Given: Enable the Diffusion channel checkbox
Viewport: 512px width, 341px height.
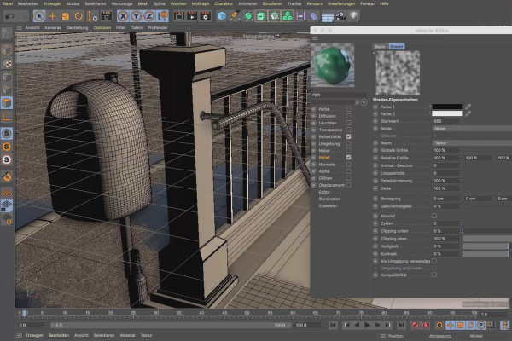Looking at the screenshot, I should pos(348,116).
